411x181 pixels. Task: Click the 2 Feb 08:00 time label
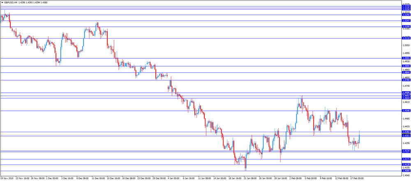point(296,178)
